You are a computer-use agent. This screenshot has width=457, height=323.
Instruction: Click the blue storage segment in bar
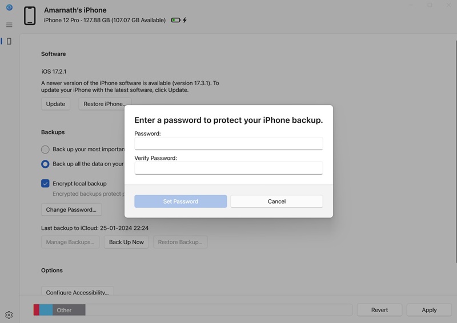[x=46, y=310]
